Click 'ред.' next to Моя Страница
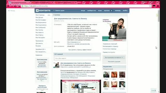The width and height of the screenshot is (166, 93). click(49, 15)
